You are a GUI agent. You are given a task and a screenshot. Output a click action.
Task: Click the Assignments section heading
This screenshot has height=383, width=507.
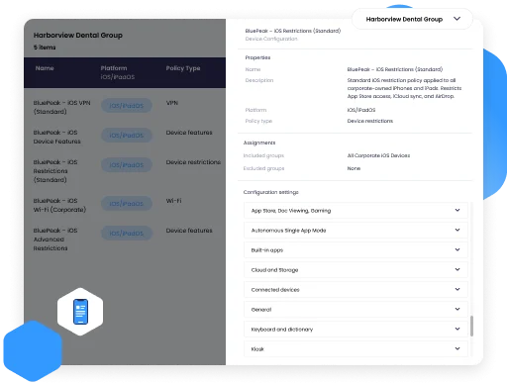tap(259, 143)
